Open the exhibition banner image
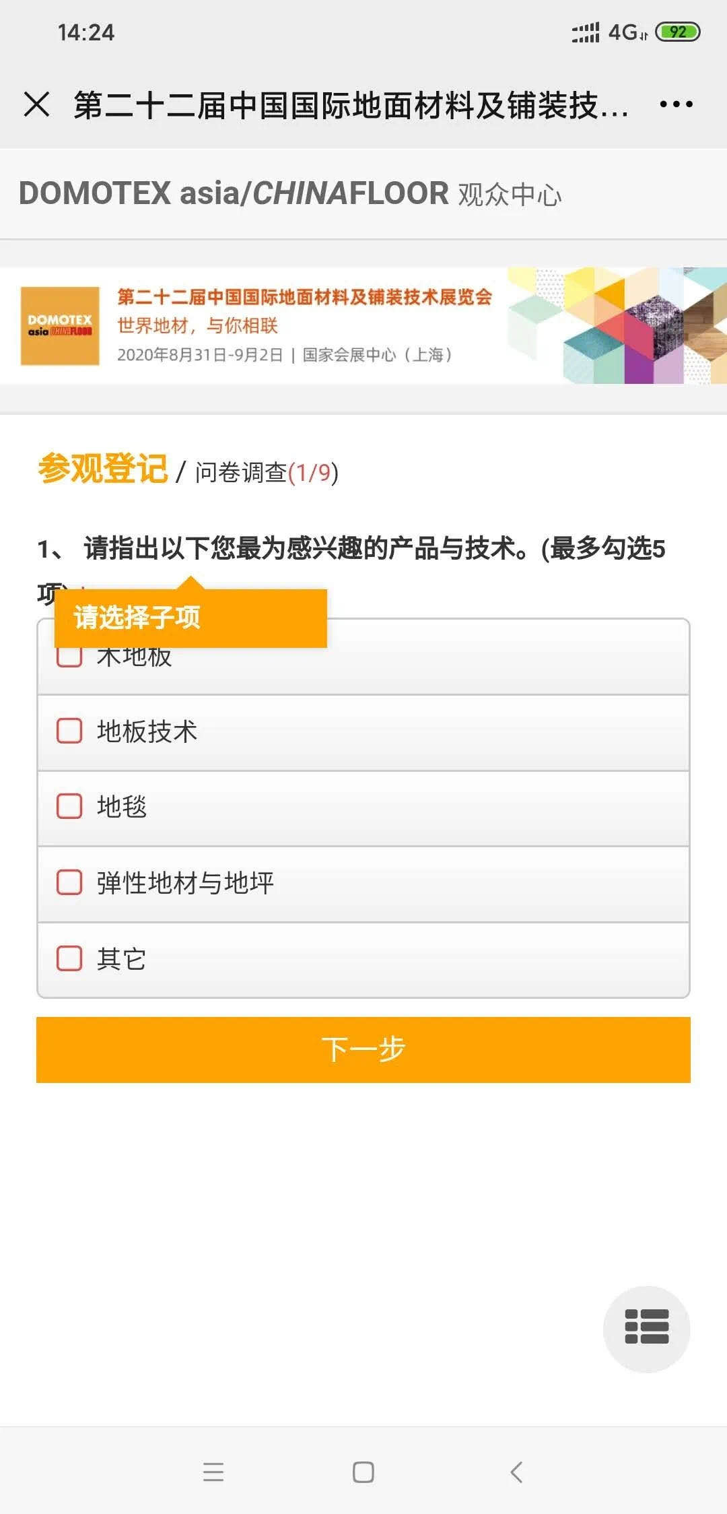This screenshot has width=727, height=1514. 363,326
